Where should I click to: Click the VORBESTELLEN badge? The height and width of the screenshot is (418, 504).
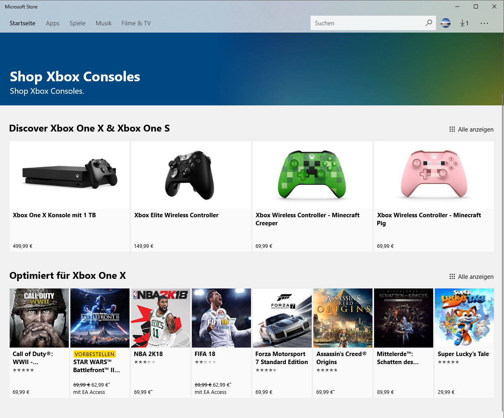pyautogui.click(x=95, y=354)
